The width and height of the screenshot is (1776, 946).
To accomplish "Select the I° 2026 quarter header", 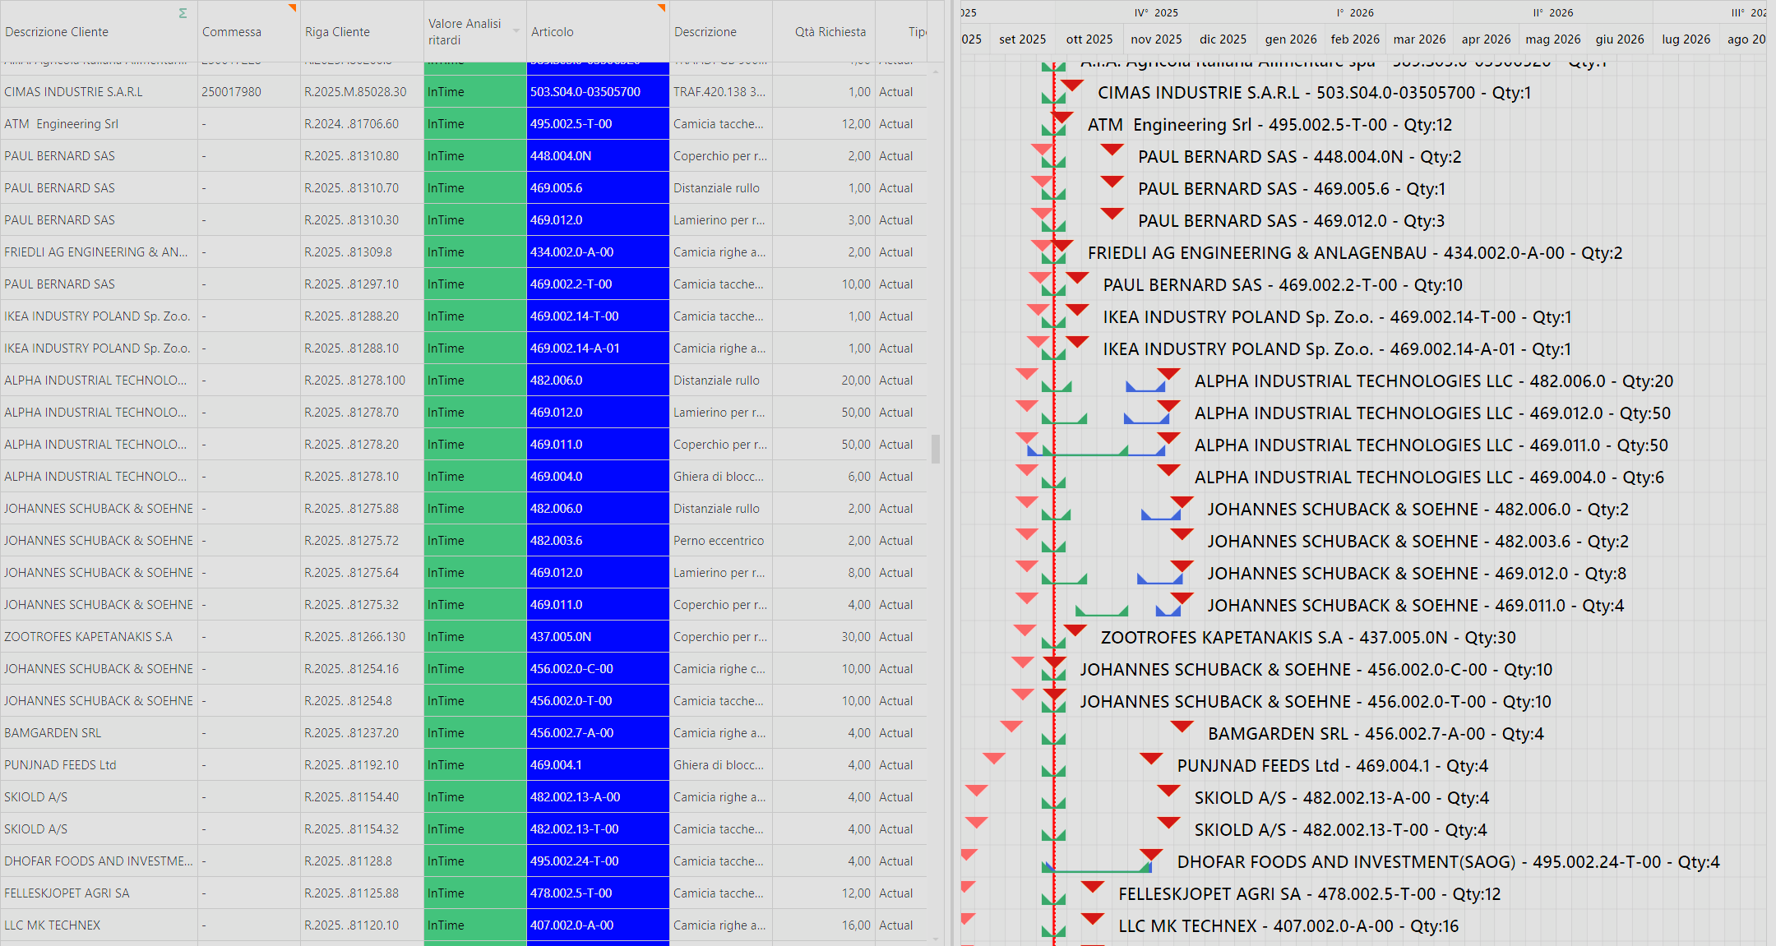I will pyautogui.click(x=1354, y=12).
